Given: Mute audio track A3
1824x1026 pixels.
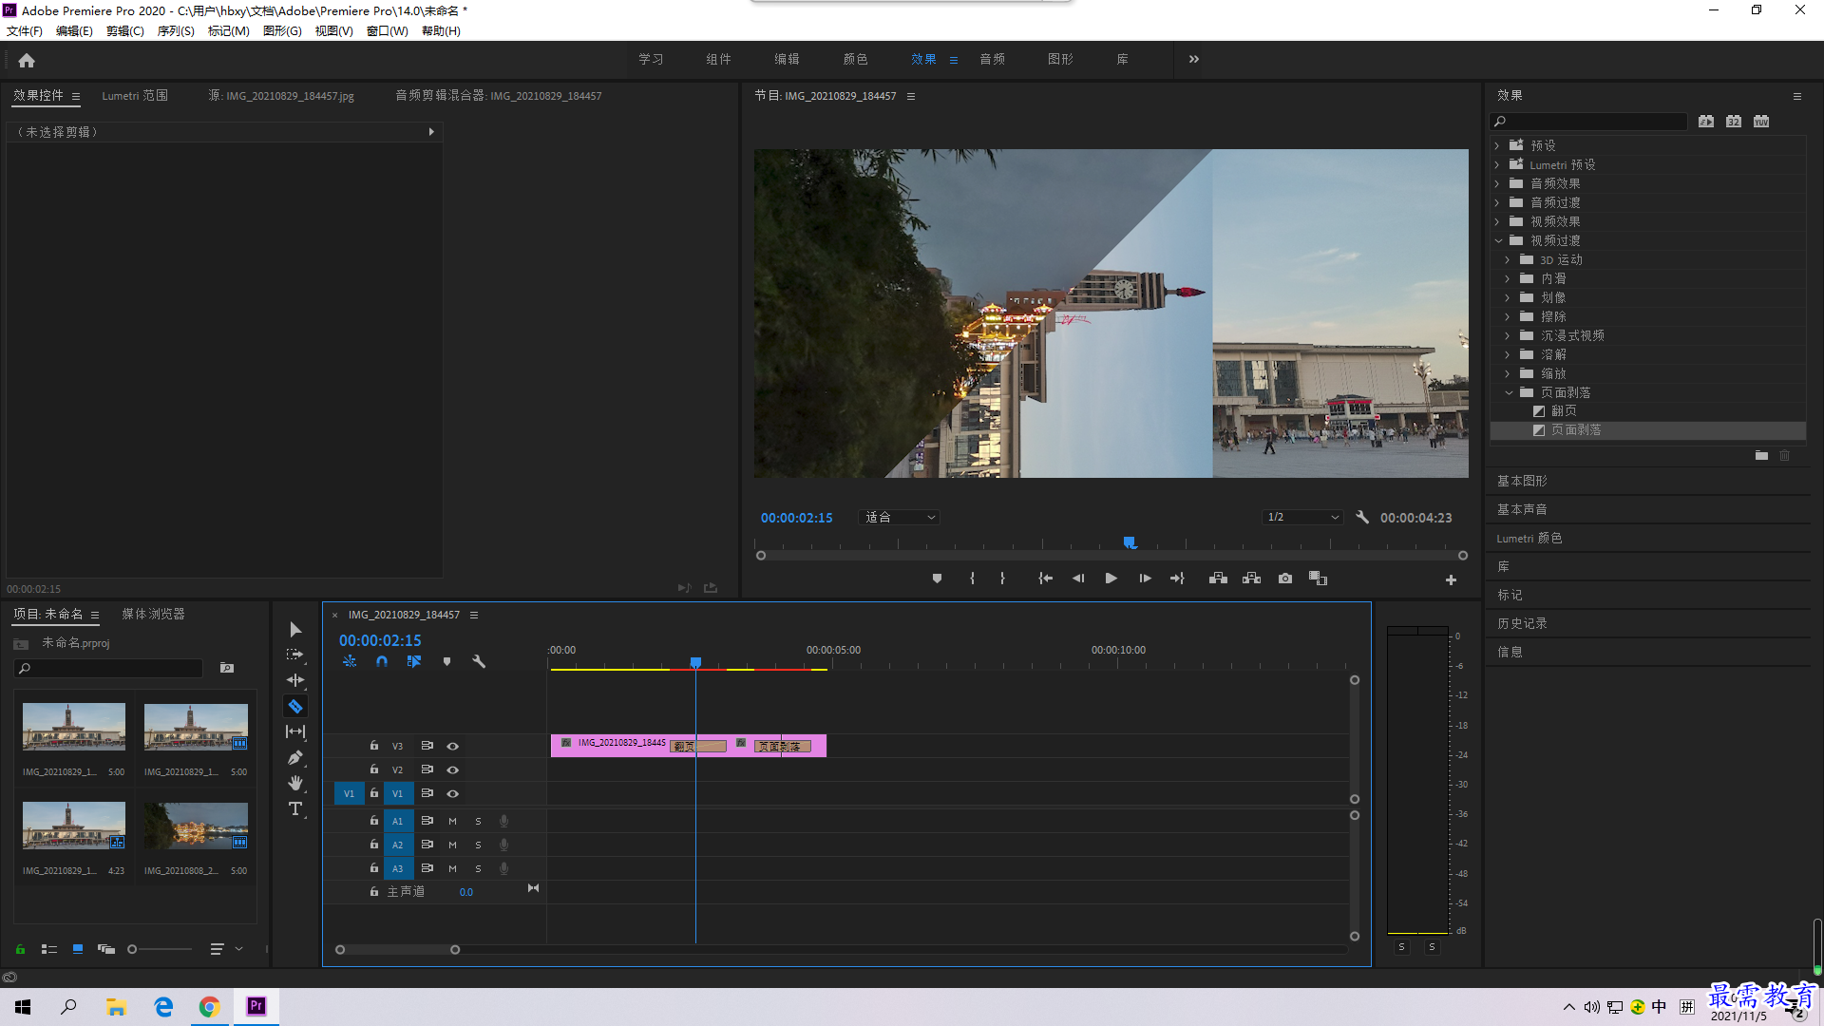Looking at the screenshot, I should [452, 868].
